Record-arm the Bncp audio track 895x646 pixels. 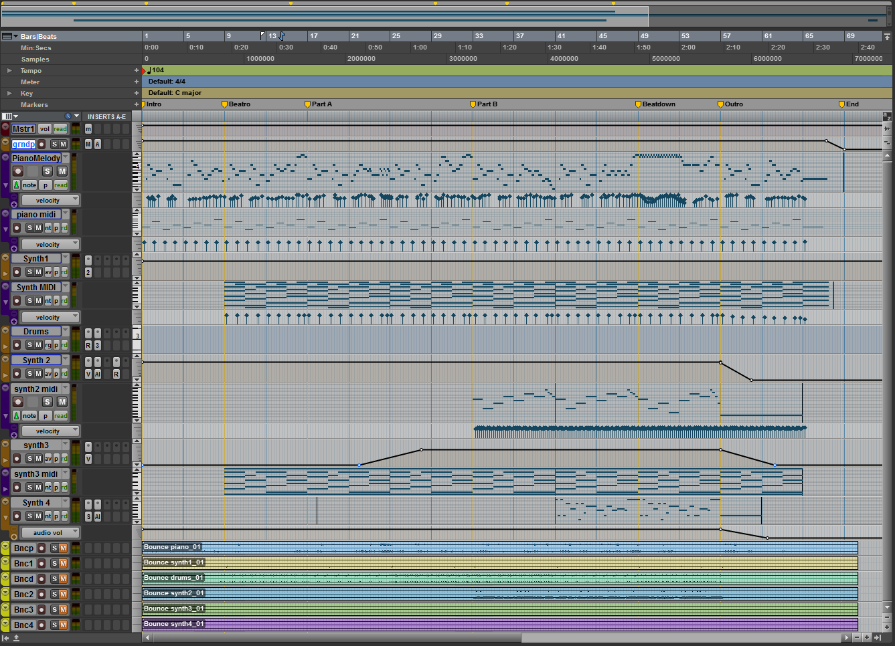[x=42, y=548]
